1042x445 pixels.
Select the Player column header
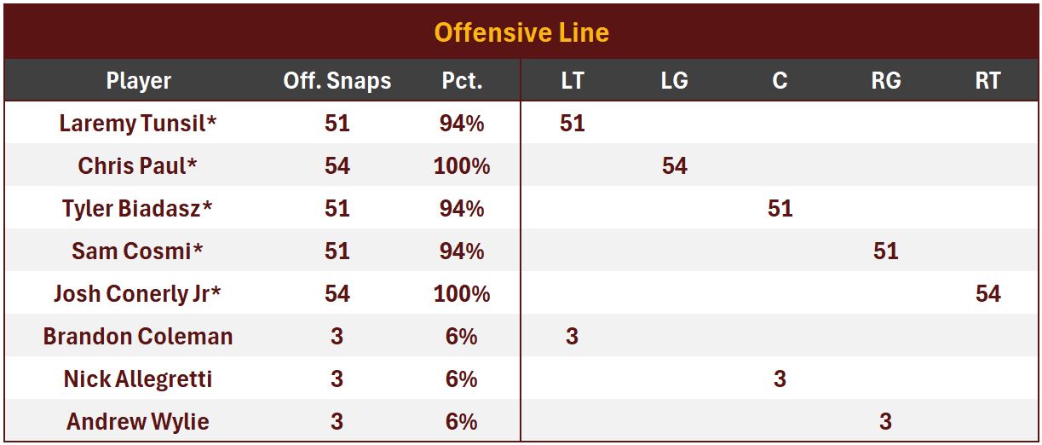(138, 81)
